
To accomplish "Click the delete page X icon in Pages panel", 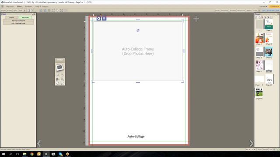I will pos(262,17).
